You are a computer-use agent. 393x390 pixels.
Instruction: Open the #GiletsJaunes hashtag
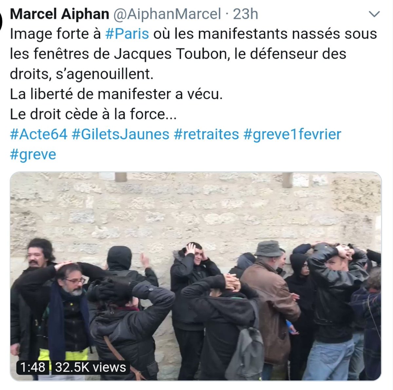point(120,134)
